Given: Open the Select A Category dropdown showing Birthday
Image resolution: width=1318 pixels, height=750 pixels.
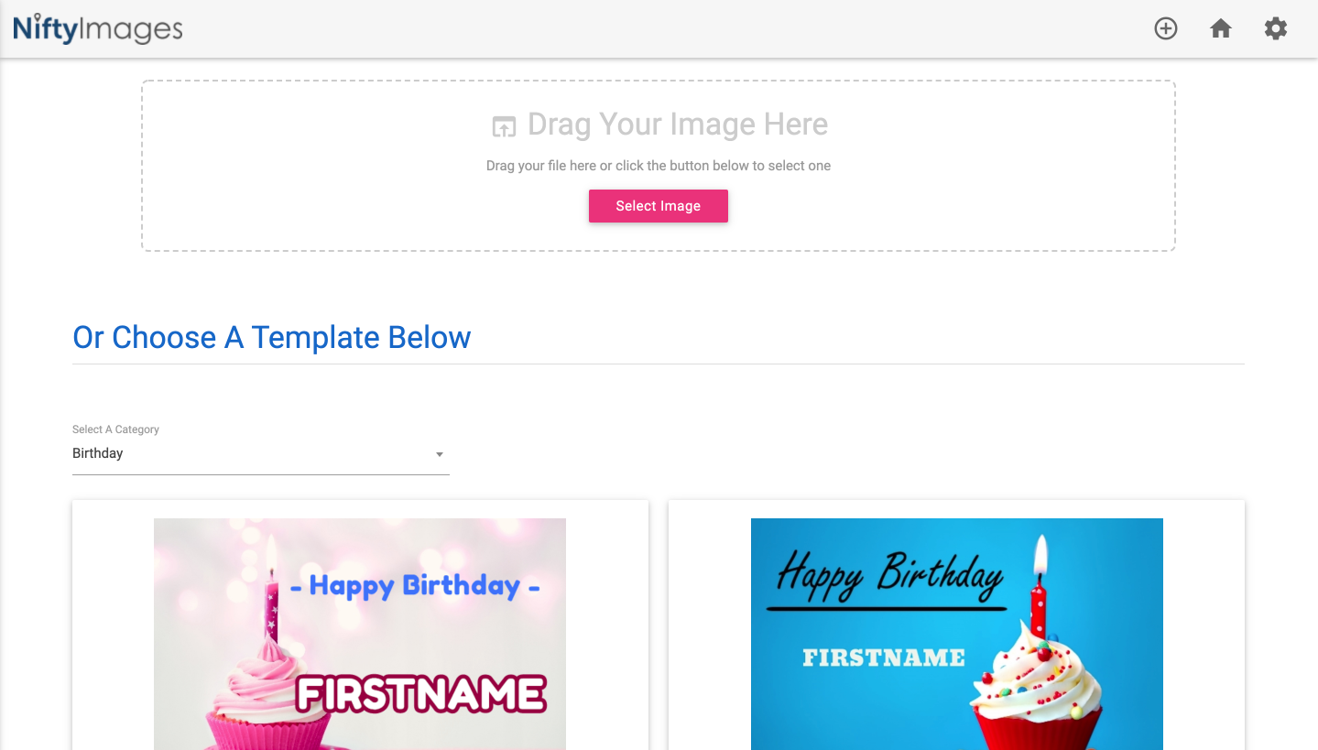Looking at the screenshot, I should (260, 454).
